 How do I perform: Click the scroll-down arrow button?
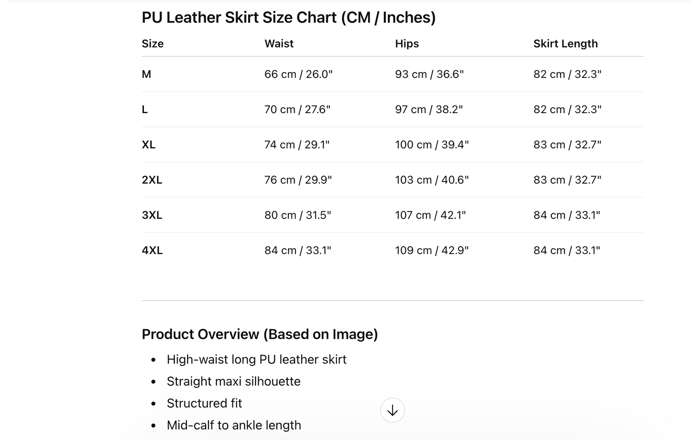[x=392, y=410]
